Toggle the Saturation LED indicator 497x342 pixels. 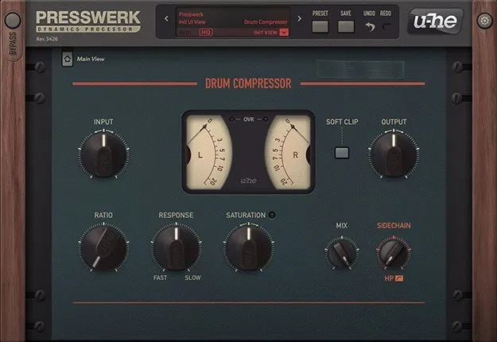[271, 215]
